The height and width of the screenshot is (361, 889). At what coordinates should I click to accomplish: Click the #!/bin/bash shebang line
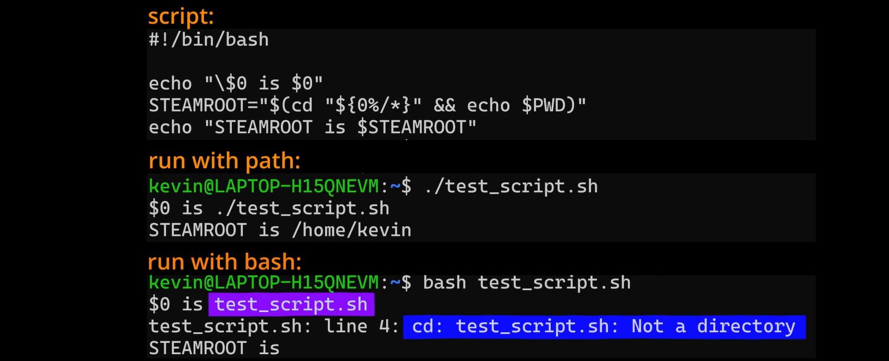click(x=209, y=40)
